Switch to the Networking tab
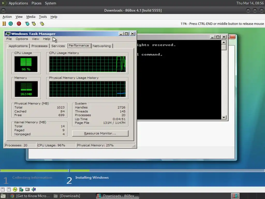Screen dimensions: 265x199 click(x=102, y=46)
